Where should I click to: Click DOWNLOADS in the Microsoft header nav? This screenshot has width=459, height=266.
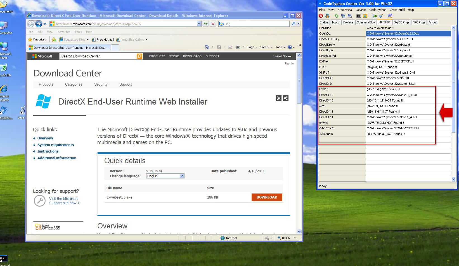pos(192,56)
